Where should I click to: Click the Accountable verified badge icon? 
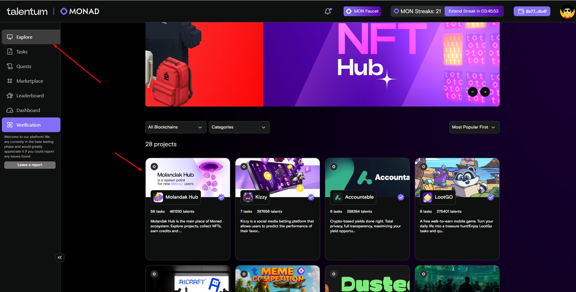pos(401,197)
